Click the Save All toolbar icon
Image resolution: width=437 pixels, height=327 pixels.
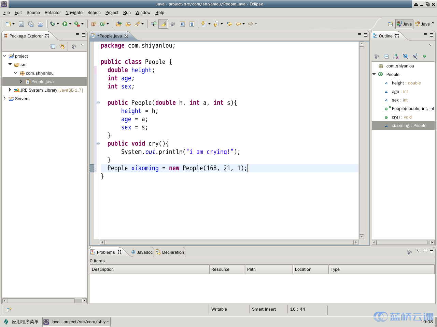point(31,24)
